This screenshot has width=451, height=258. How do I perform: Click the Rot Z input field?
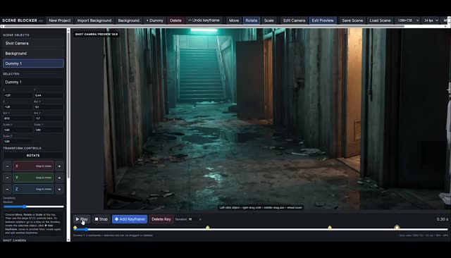click(49, 118)
